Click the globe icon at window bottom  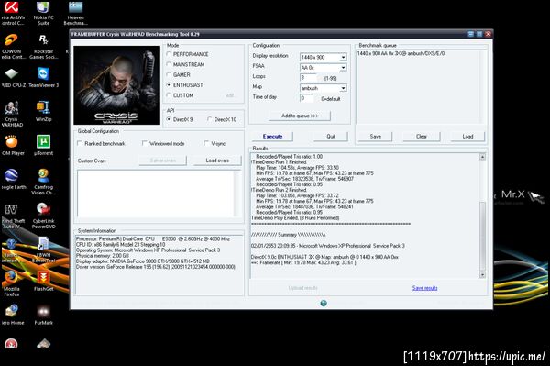pyautogui.click(x=324, y=303)
